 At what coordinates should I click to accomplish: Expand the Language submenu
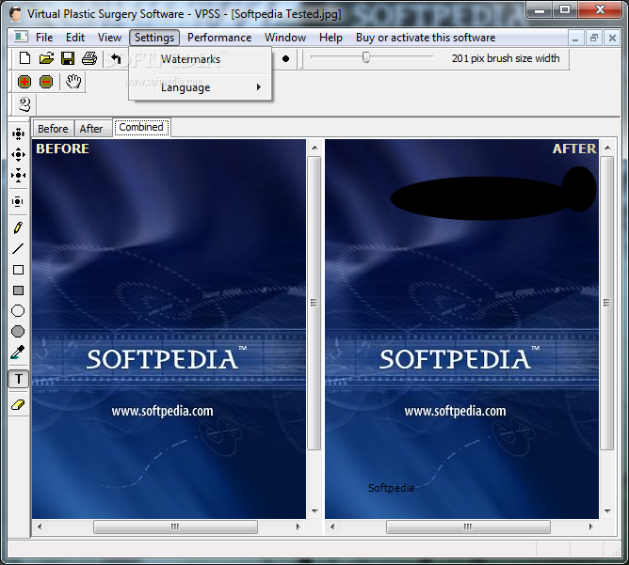201,87
